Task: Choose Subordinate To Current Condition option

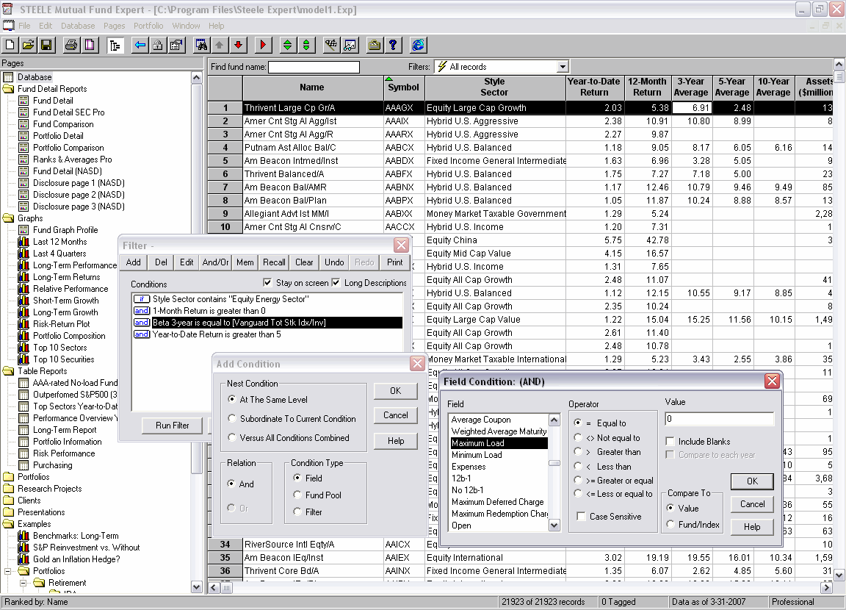Action: click(234, 419)
